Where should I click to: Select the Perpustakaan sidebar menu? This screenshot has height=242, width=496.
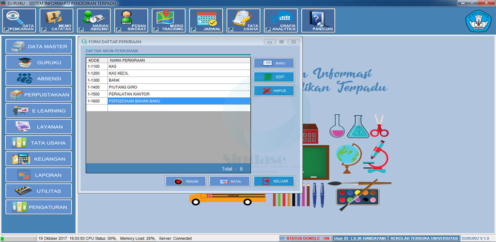[39, 94]
